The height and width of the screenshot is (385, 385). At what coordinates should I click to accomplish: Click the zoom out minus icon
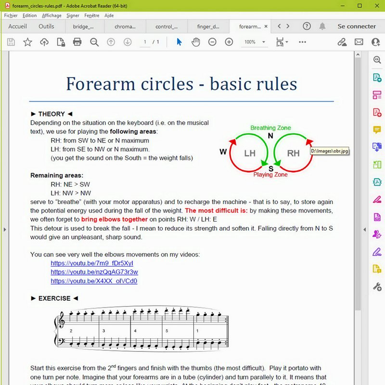[x=212, y=42]
